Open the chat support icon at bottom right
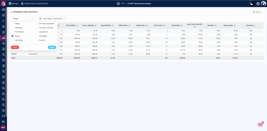Image resolution: width=267 pixels, height=131 pixels. [x=260, y=125]
